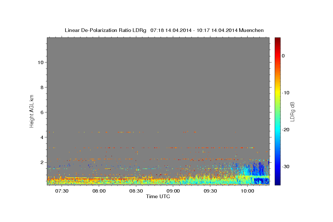
Task: Click the 08:00 time tick label
Action: pos(99,191)
